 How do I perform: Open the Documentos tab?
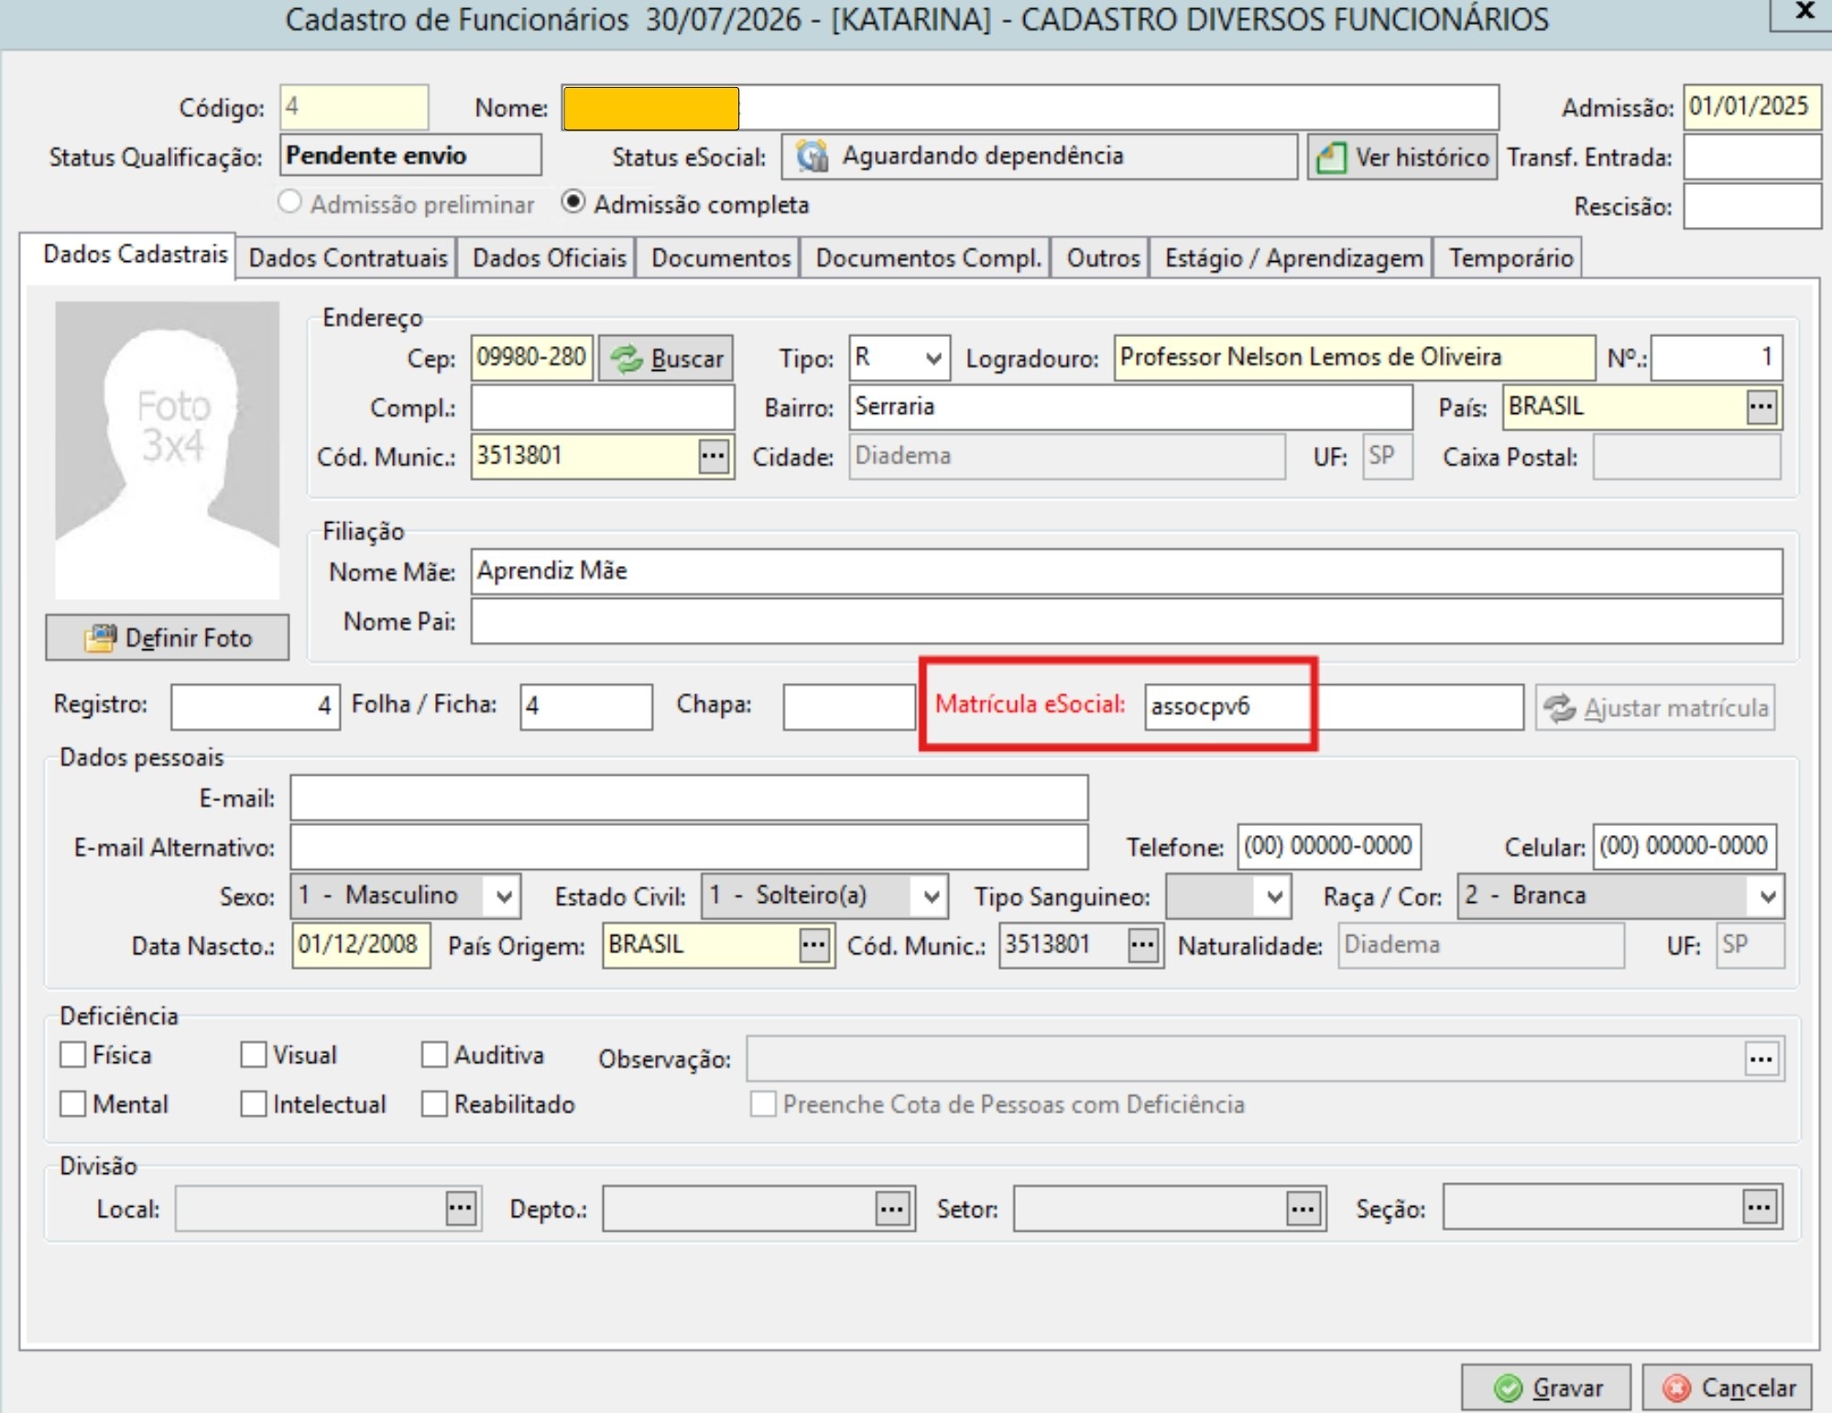click(x=720, y=258)
